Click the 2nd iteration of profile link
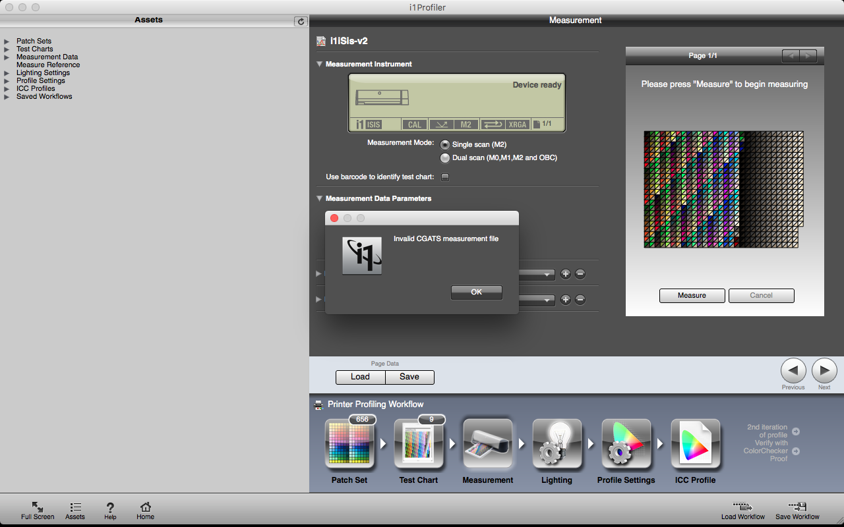Screen dimensions: 844x527 [x=767, y=431]
